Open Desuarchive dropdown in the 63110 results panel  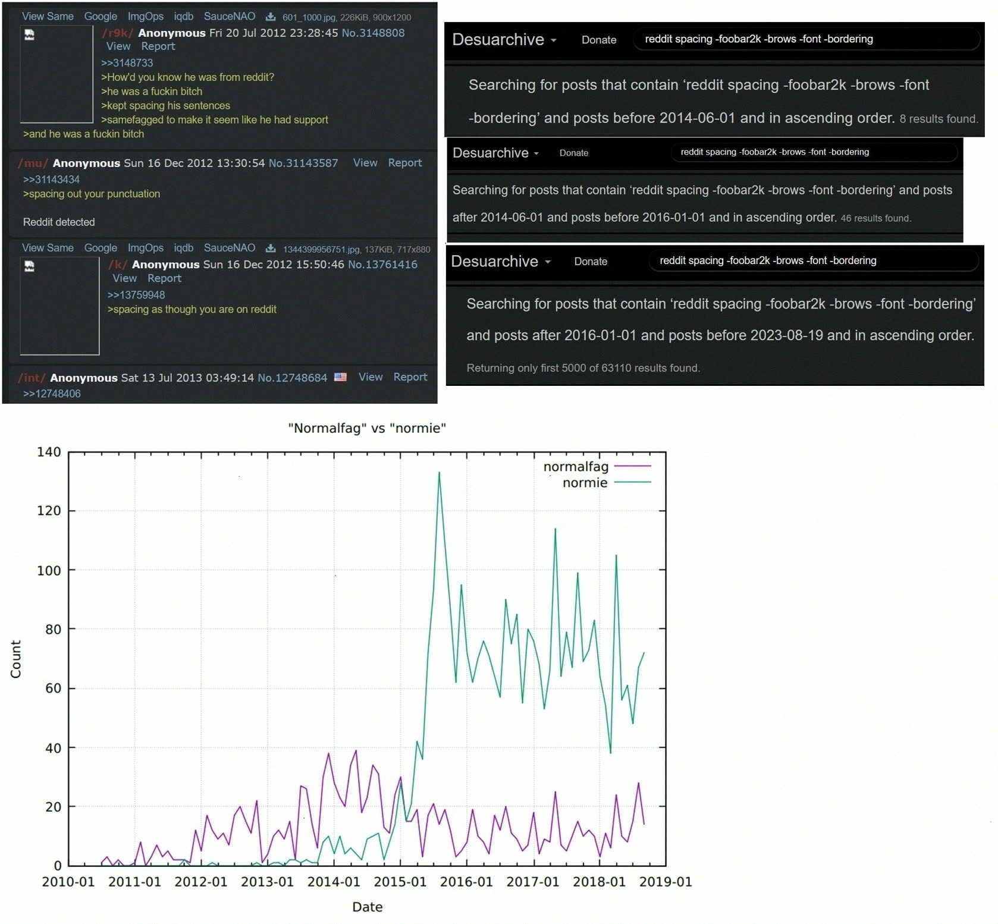coord(501,261)
